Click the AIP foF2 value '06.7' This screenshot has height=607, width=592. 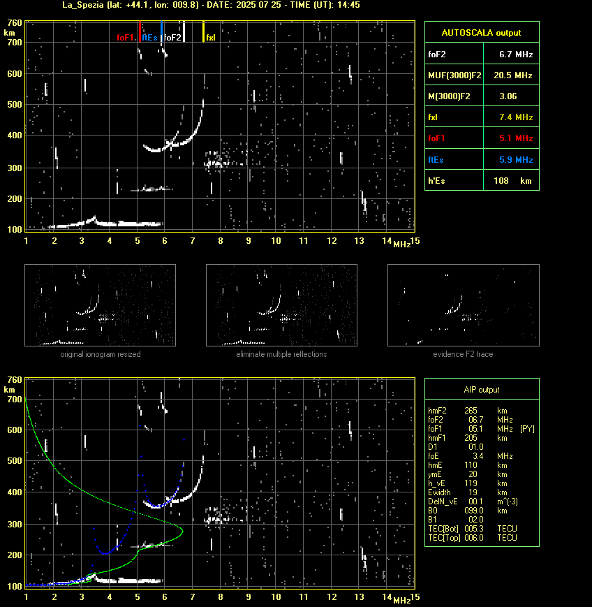[x=476, y=420]
